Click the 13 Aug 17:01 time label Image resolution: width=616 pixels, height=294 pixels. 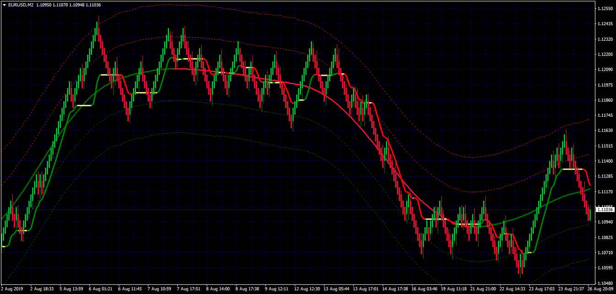[366, 289]
